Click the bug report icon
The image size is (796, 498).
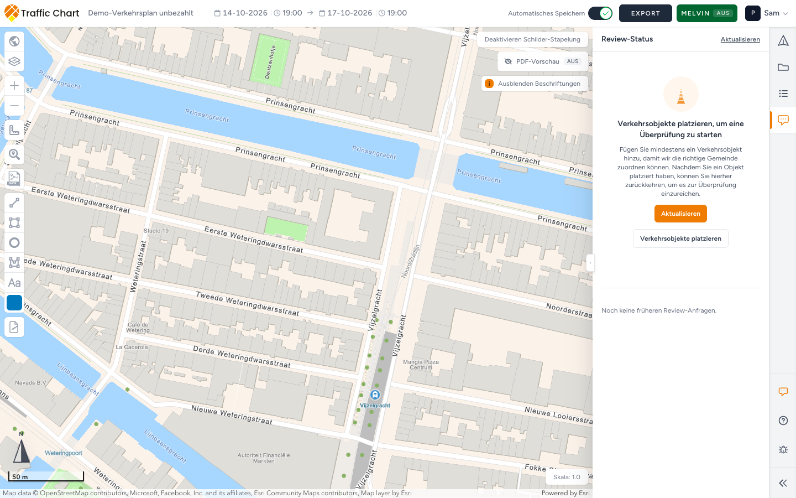click(x=783, y=449)
